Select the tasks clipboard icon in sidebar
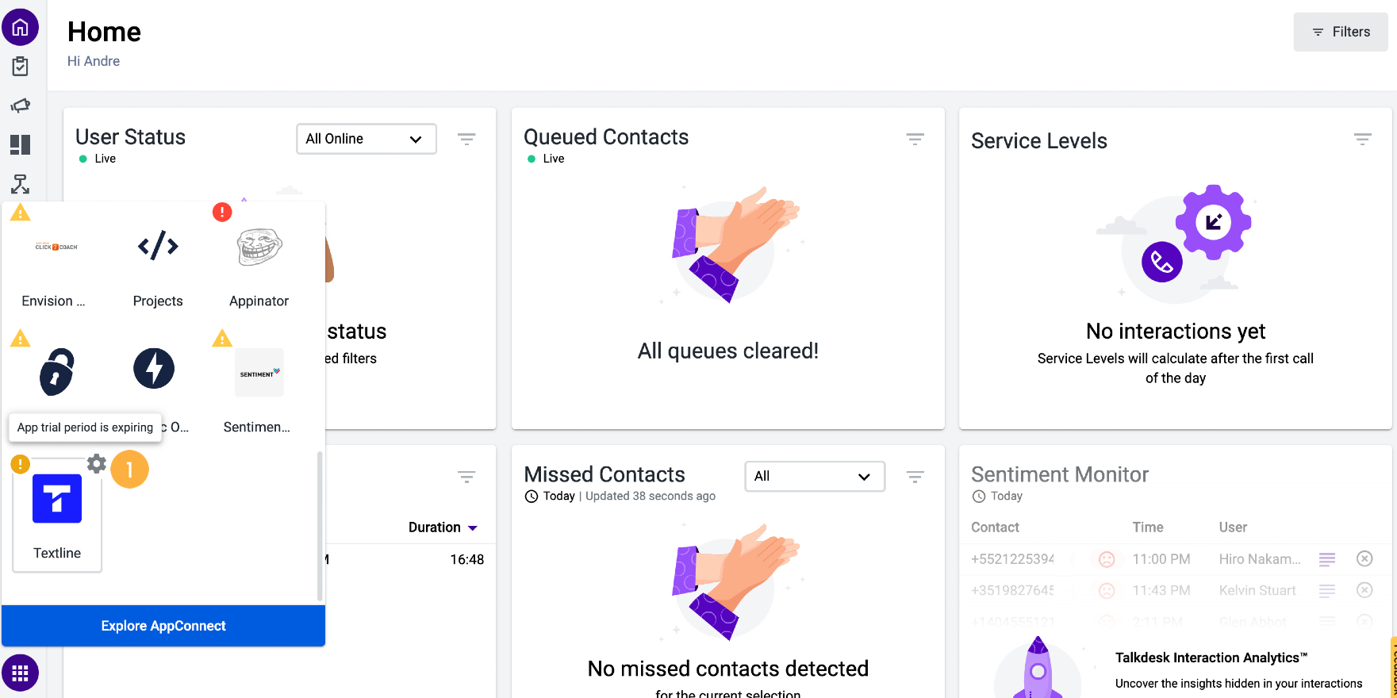 tap(20, 66)
